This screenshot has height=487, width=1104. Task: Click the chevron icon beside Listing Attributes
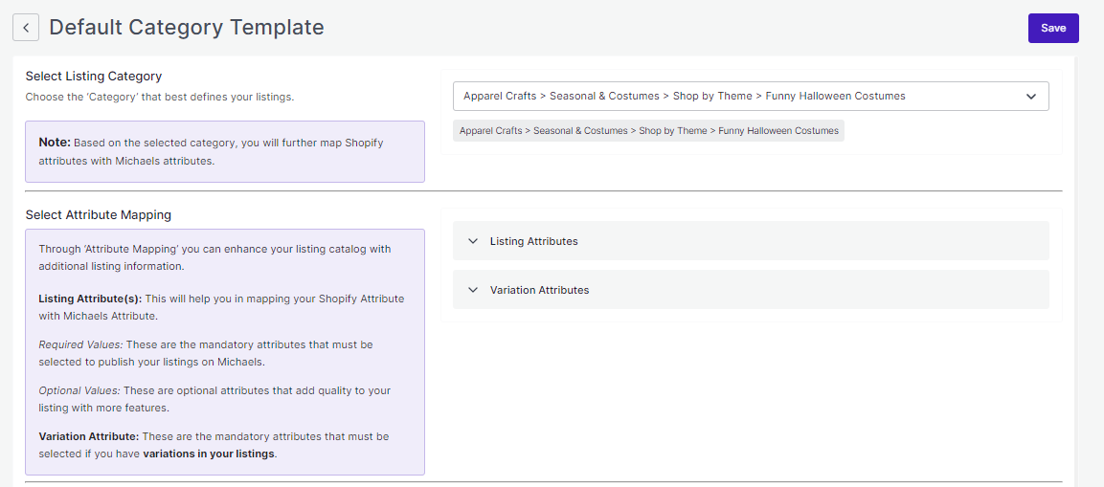[472, 241]
